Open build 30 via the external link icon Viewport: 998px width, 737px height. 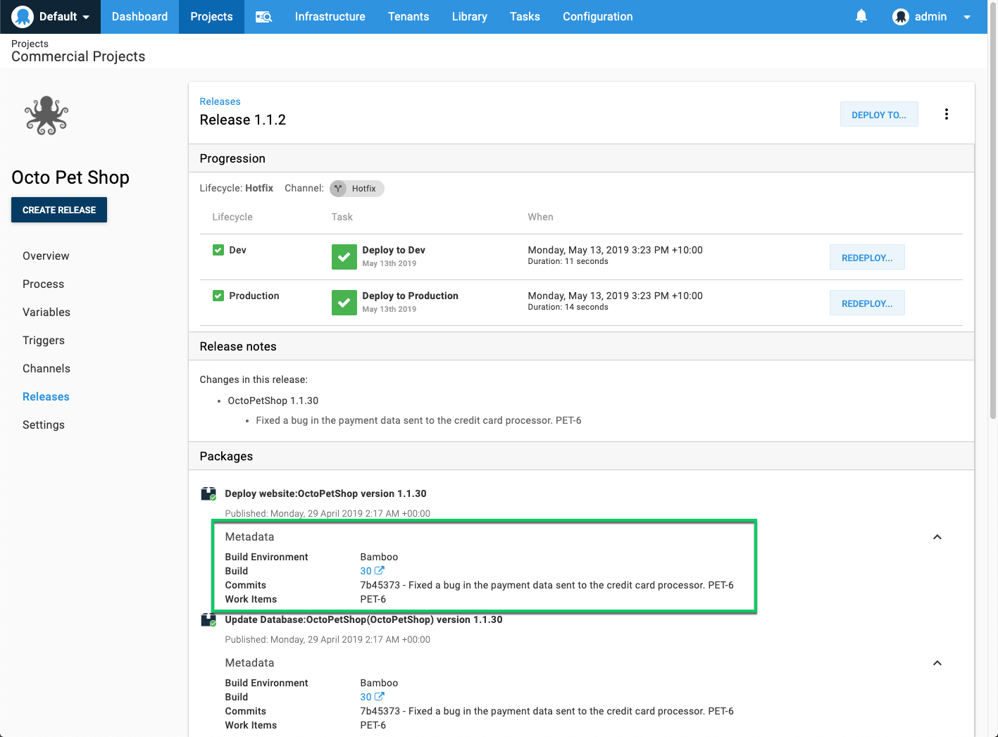(379, 570)
